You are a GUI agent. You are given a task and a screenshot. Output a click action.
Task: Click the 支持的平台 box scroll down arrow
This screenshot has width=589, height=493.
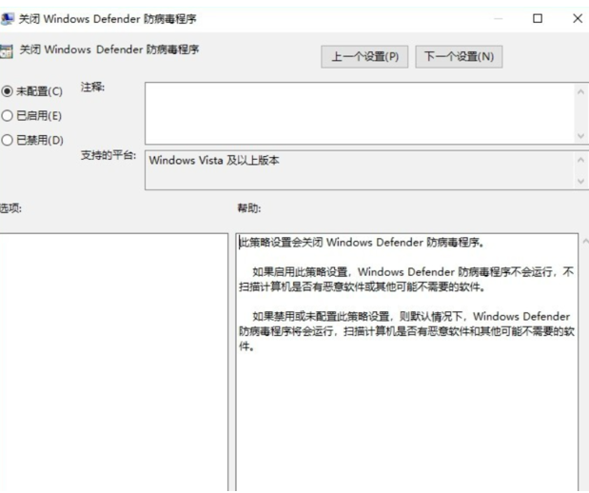pos(581,181)
